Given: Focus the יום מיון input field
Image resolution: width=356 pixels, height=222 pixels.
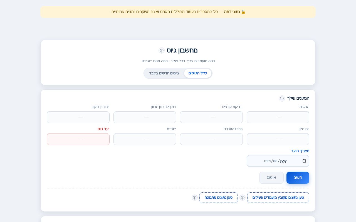Looking at the screenshot, I should 278,139.
